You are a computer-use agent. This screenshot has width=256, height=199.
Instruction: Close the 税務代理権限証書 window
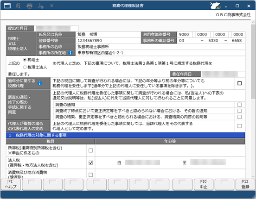point(249,6)
